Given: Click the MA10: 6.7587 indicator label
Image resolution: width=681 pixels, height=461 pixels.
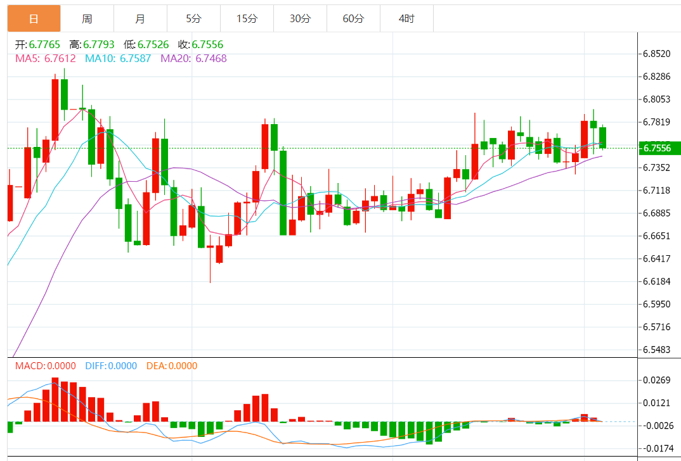Looking at the screenshot, I should coord(118,58).
